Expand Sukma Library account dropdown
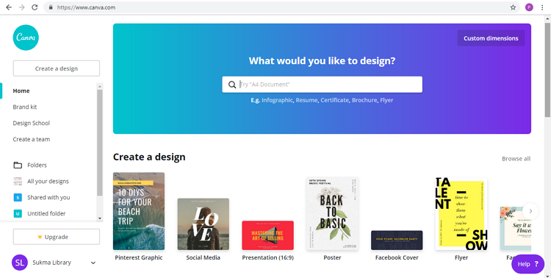Image resolution: width=551 pixels, height=278 pixels. coord(93,263)
